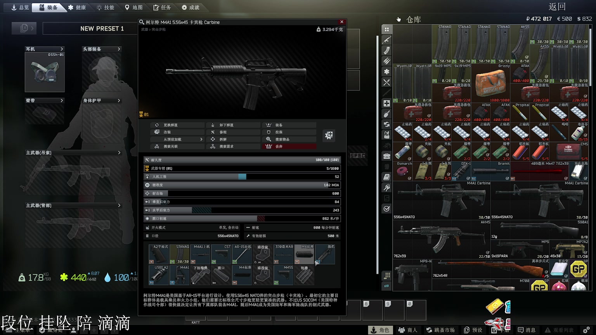Open the 成就 achievements tab
596x335 pixels.
pyautogui.click(x=191, y=7)
